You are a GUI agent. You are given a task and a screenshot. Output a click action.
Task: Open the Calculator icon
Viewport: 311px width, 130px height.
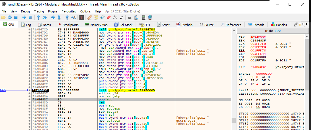pos(144,17)
